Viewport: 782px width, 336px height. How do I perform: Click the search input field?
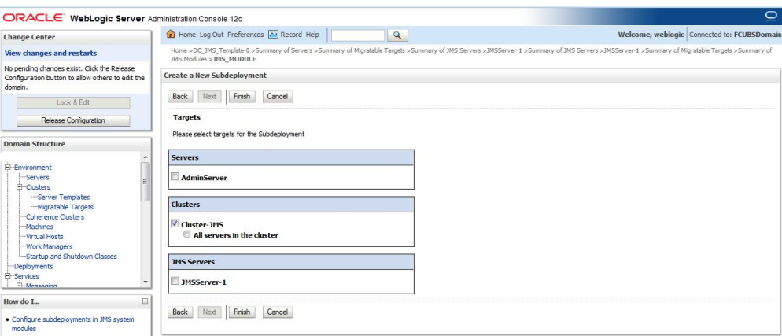pos(358,35)
